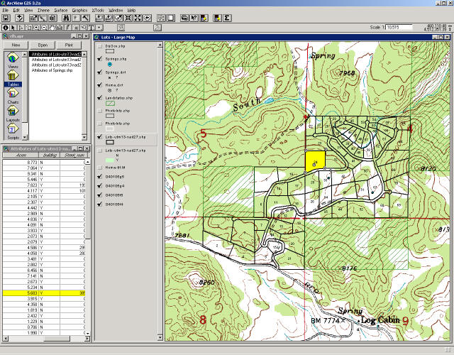Select the Zoom Out magnifier tool
454x355 pixels.
tap(45, 28)
